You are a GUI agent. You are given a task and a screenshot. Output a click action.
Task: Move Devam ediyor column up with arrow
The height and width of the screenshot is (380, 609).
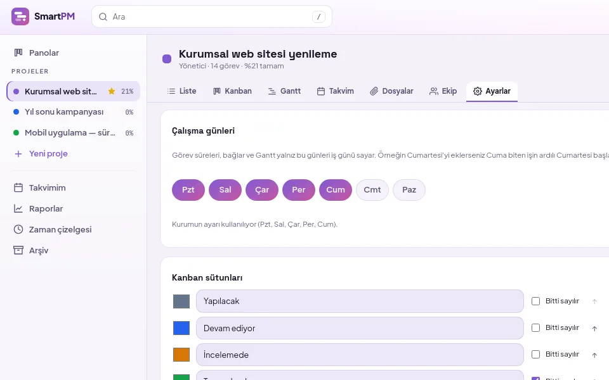point(594,329)
